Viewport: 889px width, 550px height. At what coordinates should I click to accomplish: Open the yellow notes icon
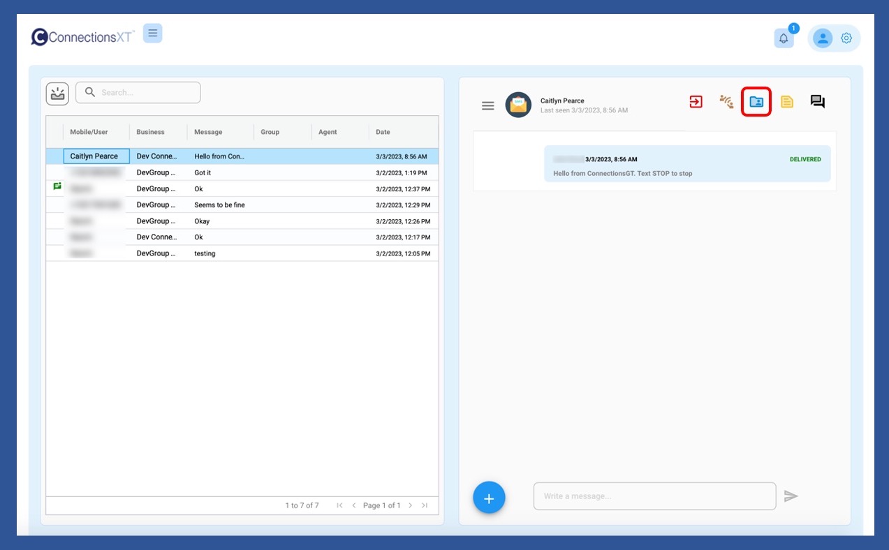(x=787, y=102)
